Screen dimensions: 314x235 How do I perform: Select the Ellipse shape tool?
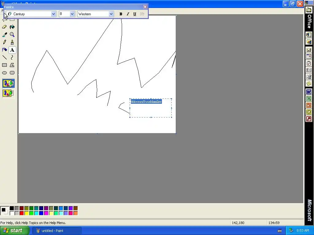(4, 73)
